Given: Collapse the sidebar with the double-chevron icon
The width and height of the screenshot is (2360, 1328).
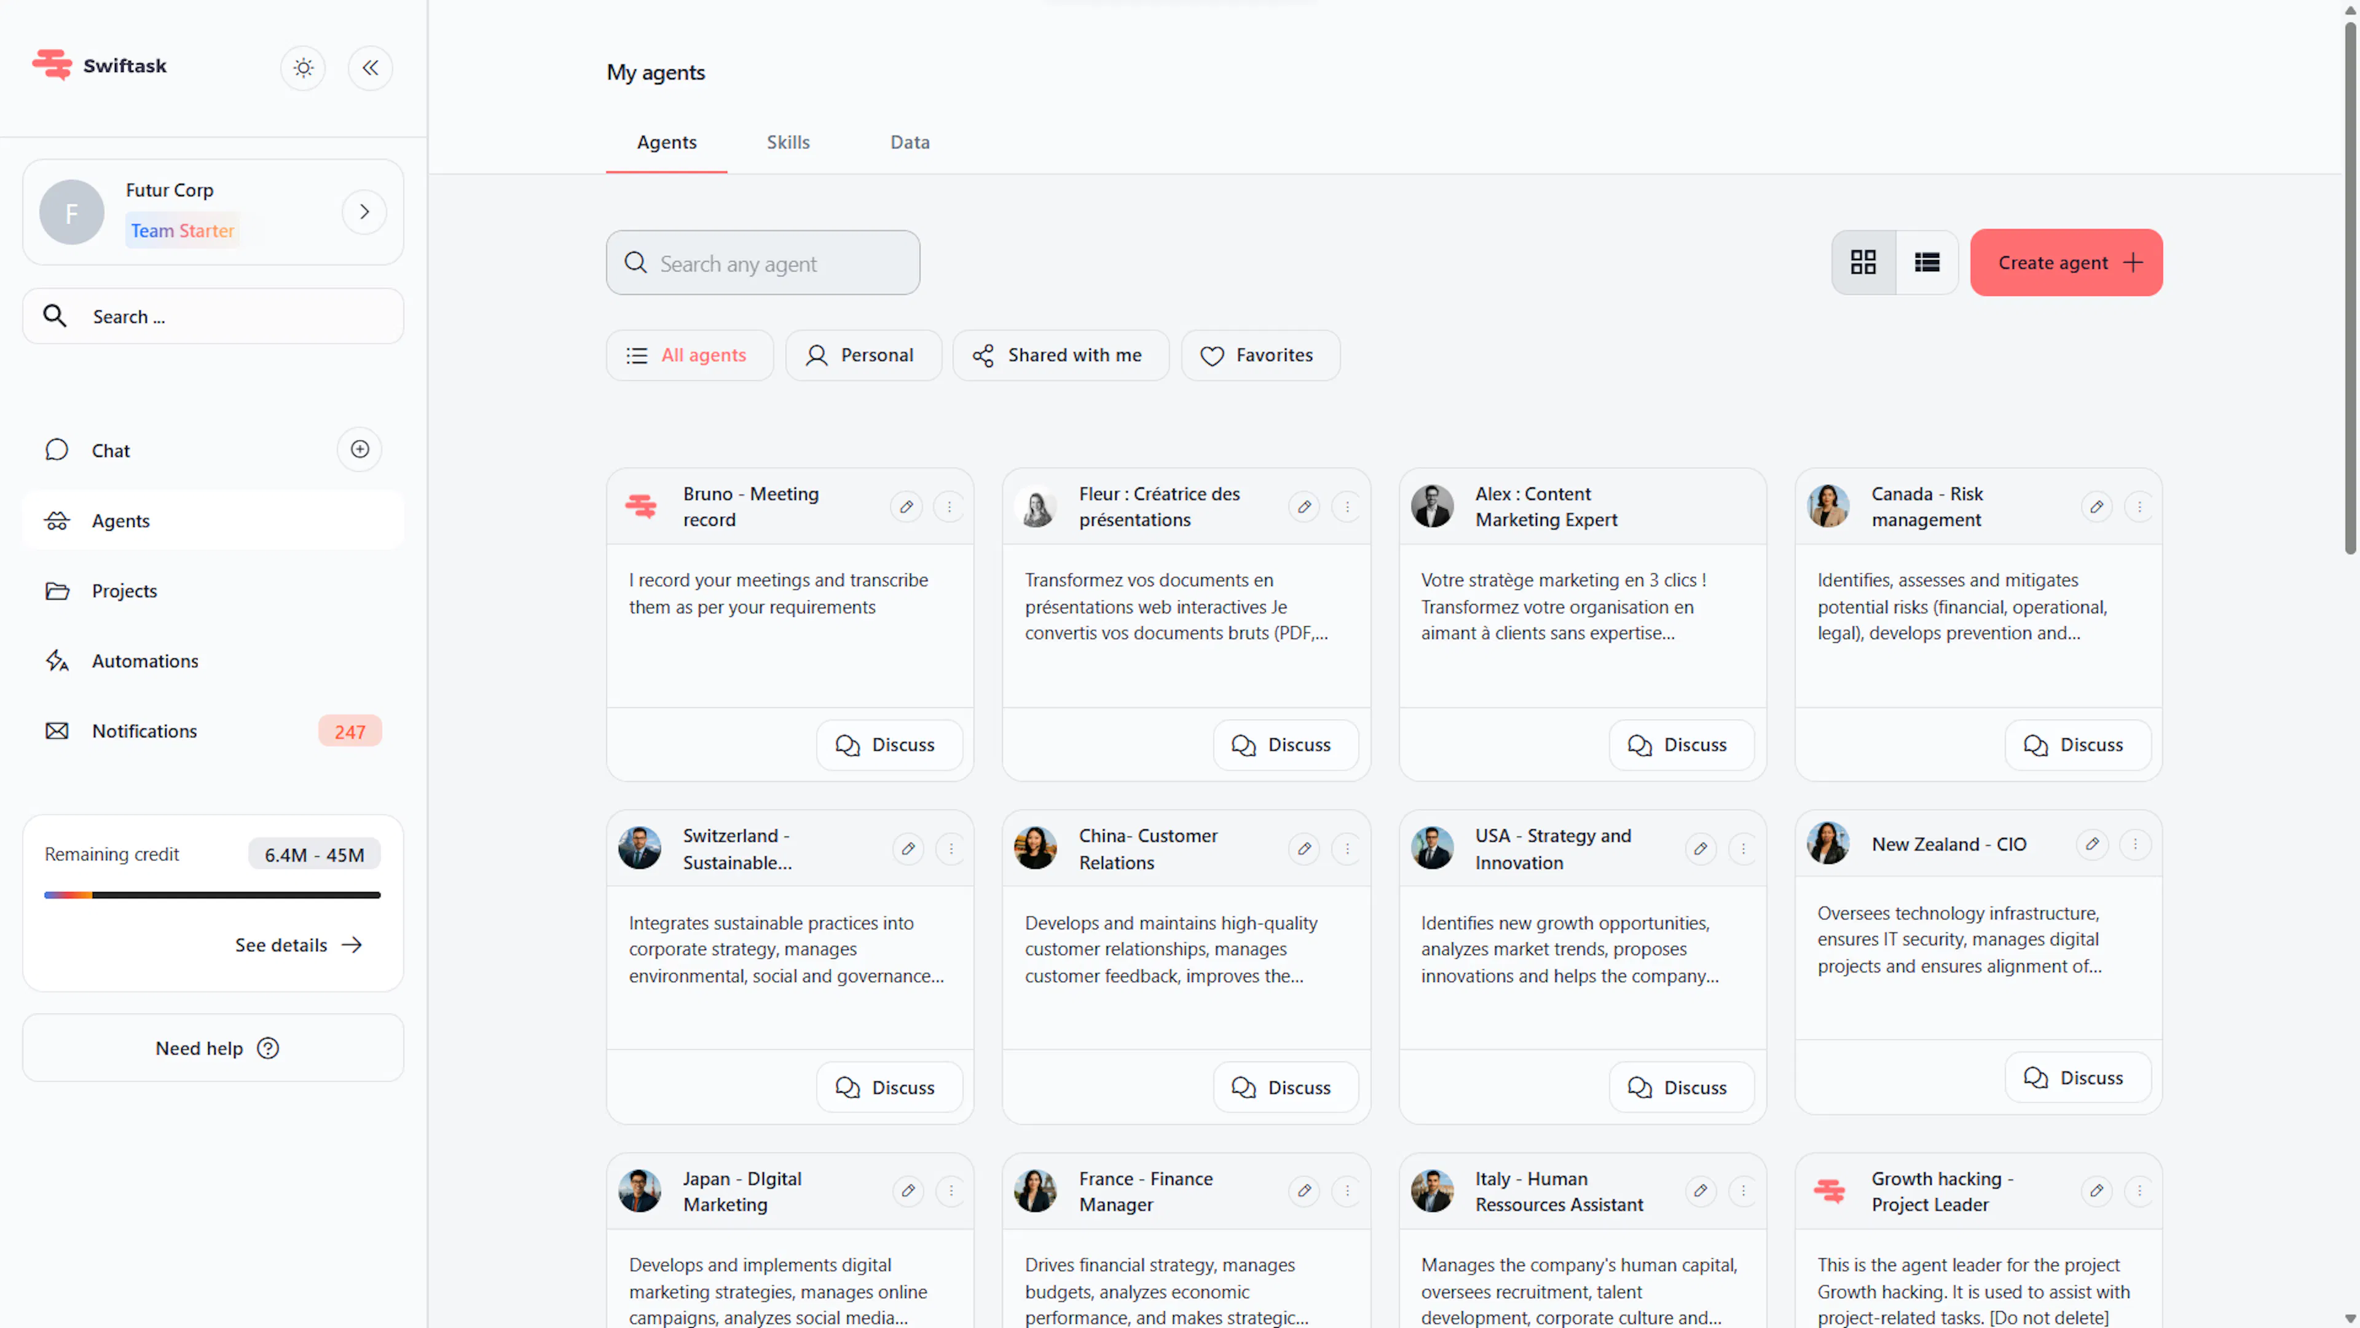Looking at the screenshot, I should click(x=370, y=68).
